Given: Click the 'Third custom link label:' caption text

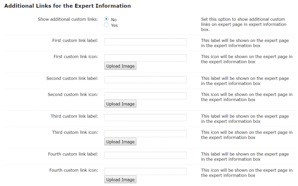Looking at the screenshot, I should point(74,116).
